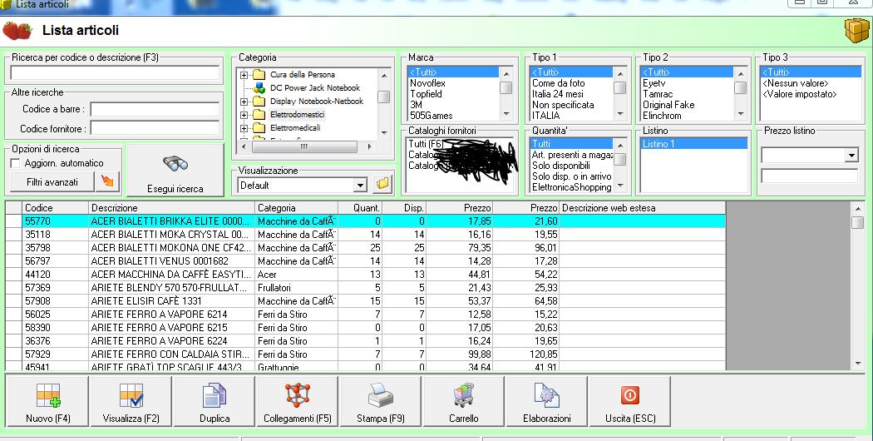
Task: Select Tamrac in Tipo 2 list
Action: click(658, 94)
